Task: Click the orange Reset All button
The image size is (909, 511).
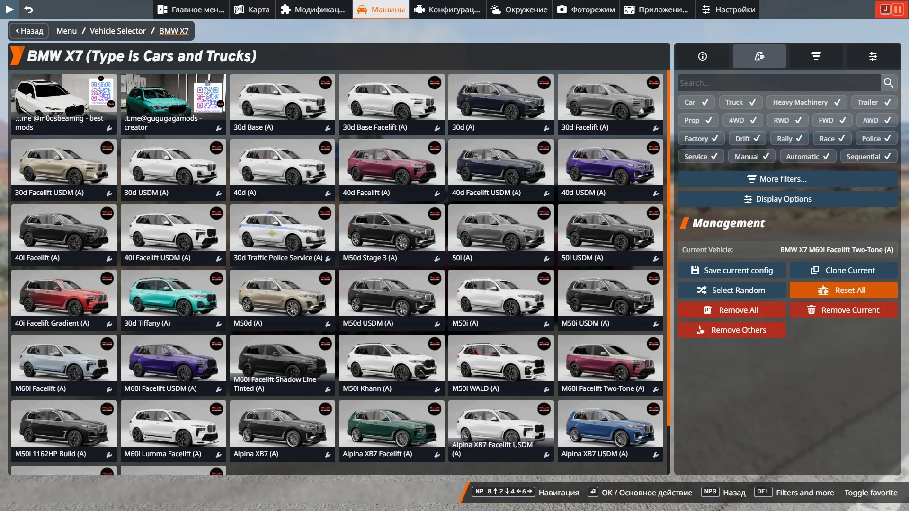Action: tap(843, 291)
